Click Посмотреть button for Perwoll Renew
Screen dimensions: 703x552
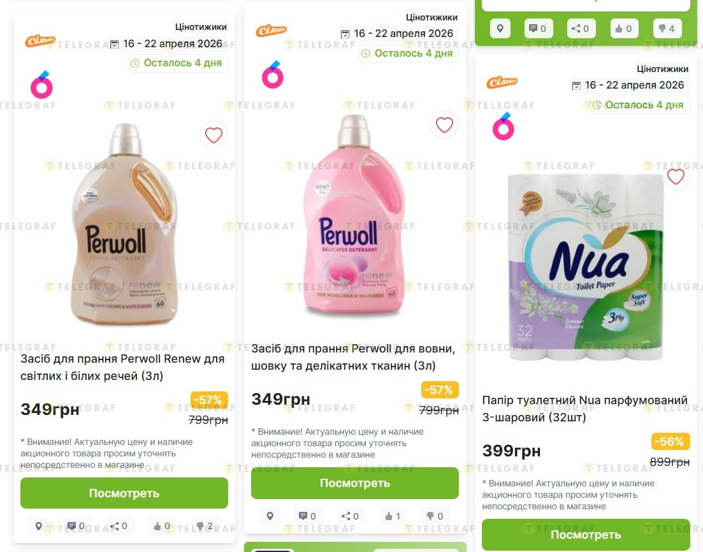124,493
